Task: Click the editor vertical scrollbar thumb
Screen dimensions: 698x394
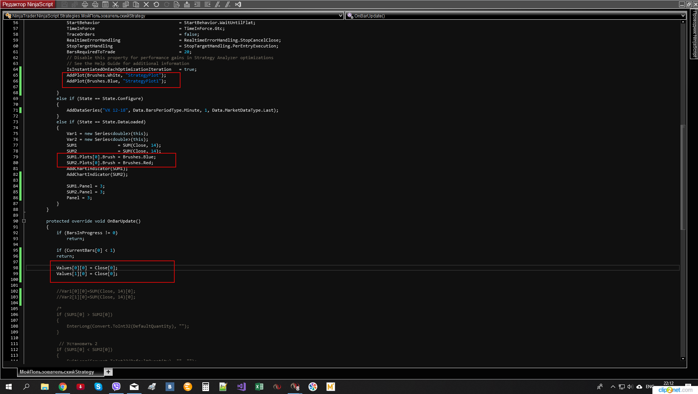Action: coord(683,177)
